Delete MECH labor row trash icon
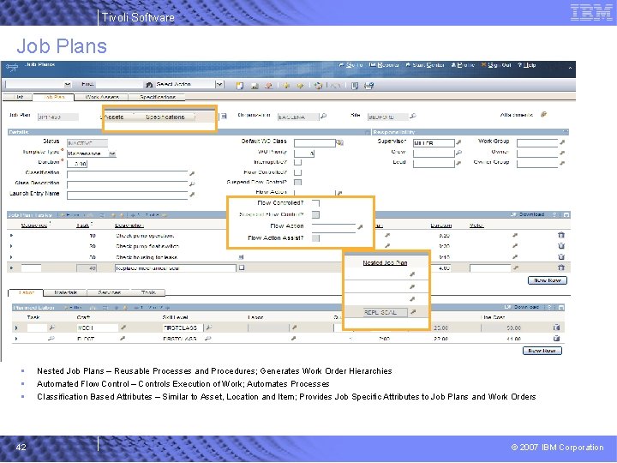 556,328
